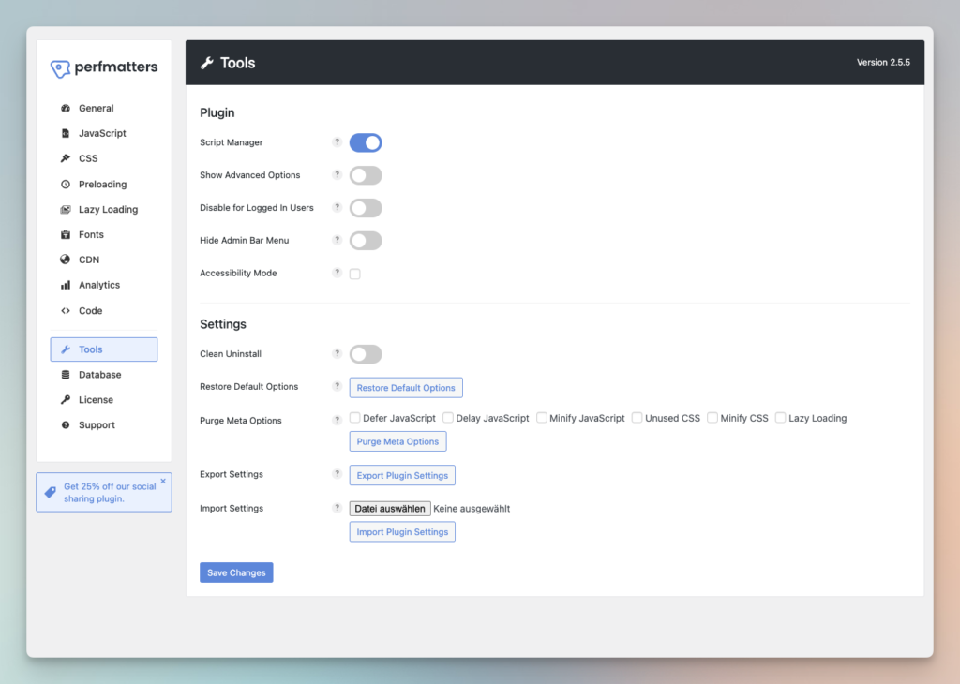Screen dimensions: 960x684
Task: Open help tooltip for Disable for Logged In Users
Action: tap(337, 207)
